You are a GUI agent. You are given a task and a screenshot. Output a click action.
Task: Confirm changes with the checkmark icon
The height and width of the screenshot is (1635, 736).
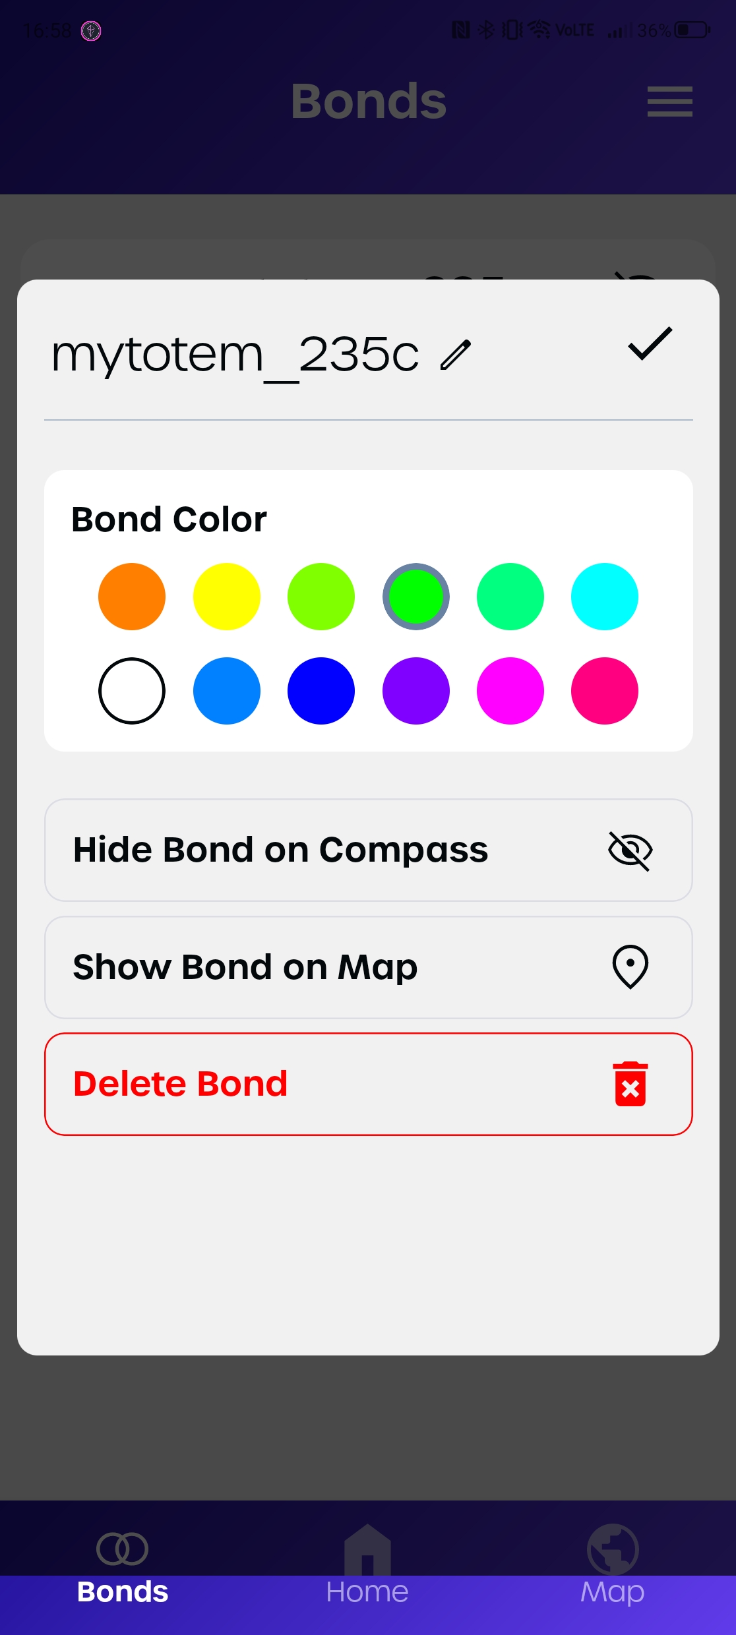coord(650,343)
